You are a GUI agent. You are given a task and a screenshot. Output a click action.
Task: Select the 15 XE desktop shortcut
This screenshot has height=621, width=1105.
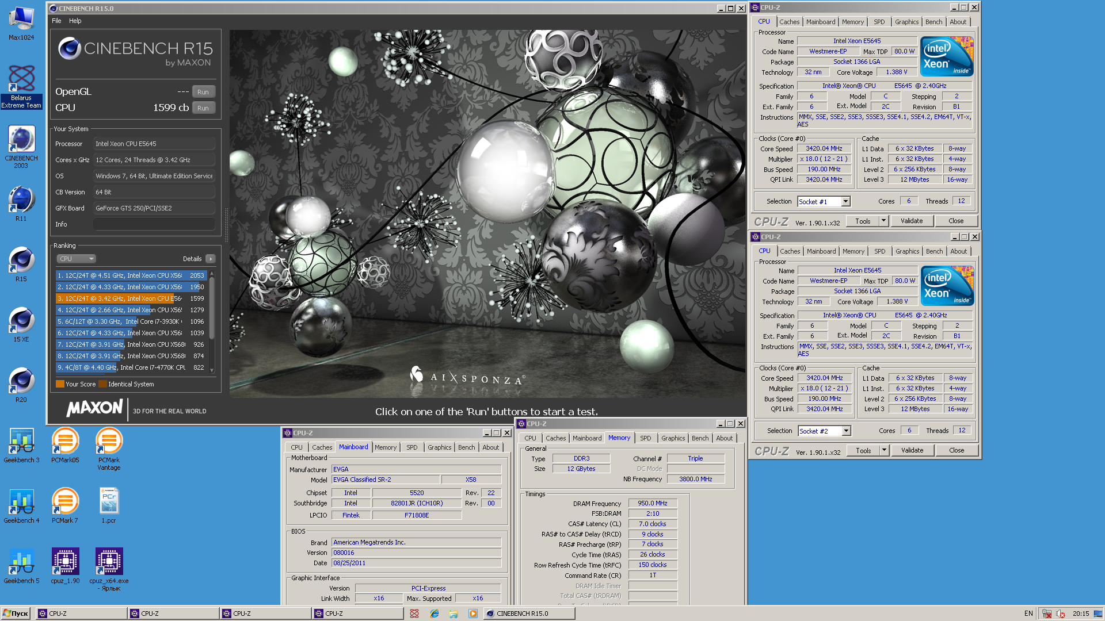click(21, 324)
